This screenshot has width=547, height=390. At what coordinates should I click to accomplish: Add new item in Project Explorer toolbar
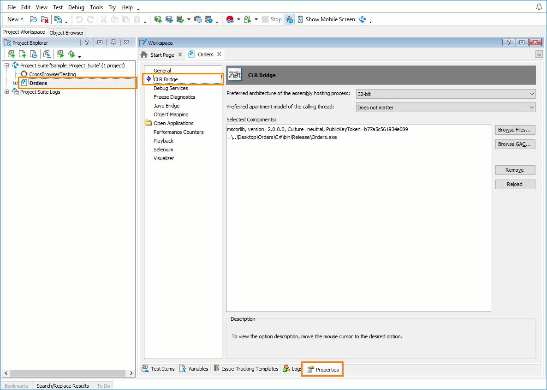(12, 54)
